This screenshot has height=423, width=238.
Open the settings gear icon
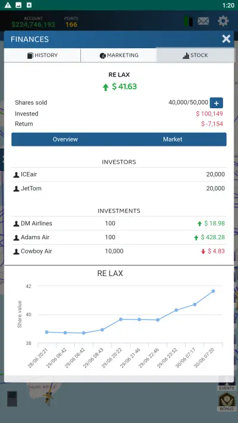[x=223, y=21]
